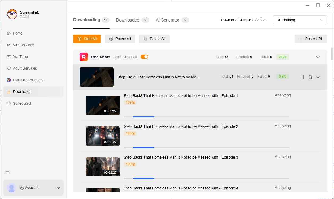Click the Episode 1 progress bar

click(207, 117)
